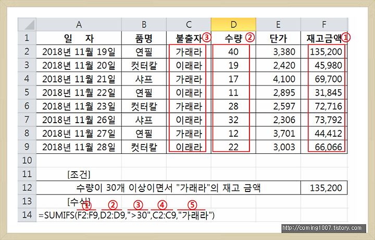This screenshot has height=240, width=375.
Task: Select date cell 2018년 11월 21일
Action: (79, 79)
